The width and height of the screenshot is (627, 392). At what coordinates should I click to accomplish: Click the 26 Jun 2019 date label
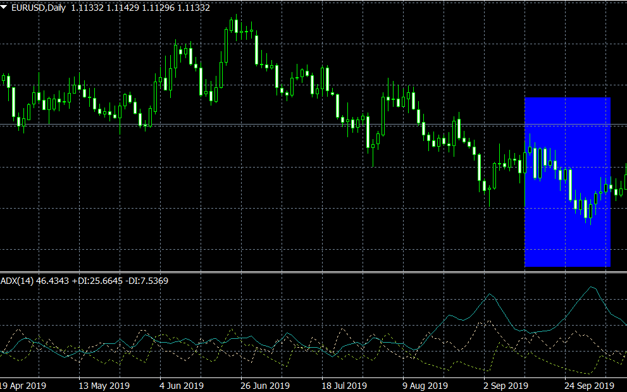[x=264, y=385]
